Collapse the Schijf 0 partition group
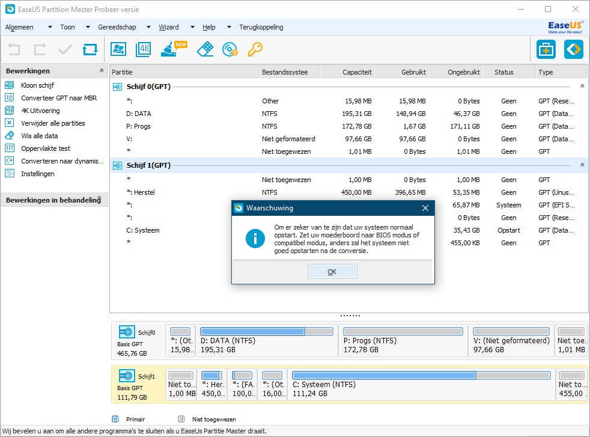 coord(582,87)
